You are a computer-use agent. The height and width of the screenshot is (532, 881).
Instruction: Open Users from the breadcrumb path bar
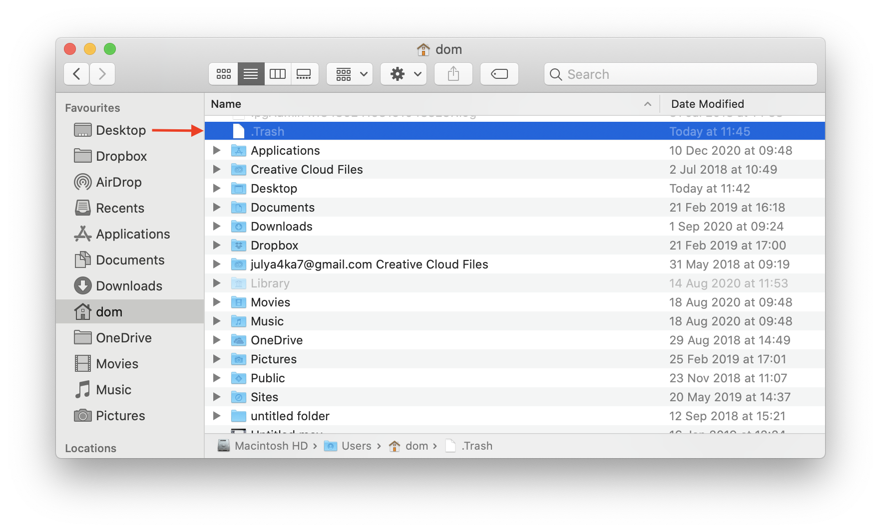pos(356,446)
